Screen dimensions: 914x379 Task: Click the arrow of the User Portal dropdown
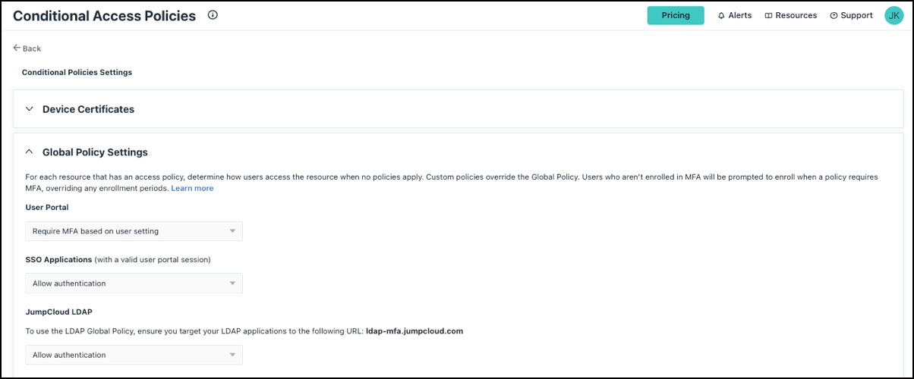tap(232, 231)
